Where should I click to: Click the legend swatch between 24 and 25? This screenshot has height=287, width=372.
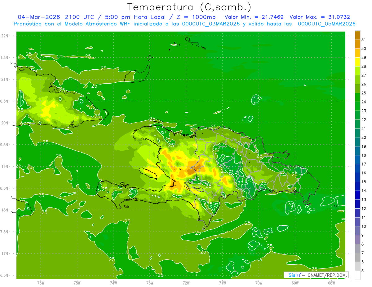[357, 97]
